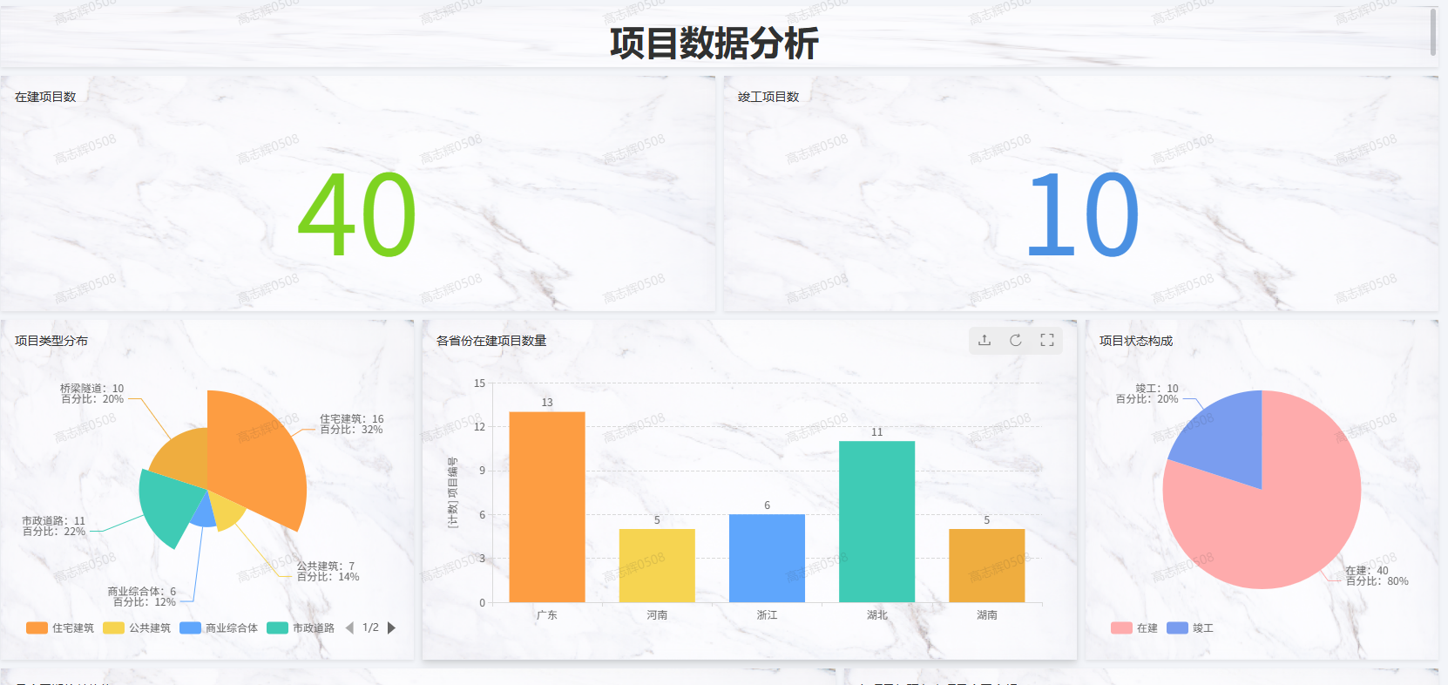The image size is (1448, 685).
Task: Toggle 住宅建筑 legend item
Action: click(x=60, y=627)
